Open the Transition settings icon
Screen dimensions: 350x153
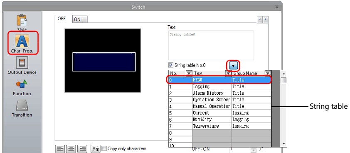(22, 108)
